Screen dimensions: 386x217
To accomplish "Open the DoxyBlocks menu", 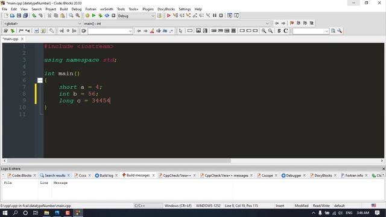I will [x=166, y=9].
